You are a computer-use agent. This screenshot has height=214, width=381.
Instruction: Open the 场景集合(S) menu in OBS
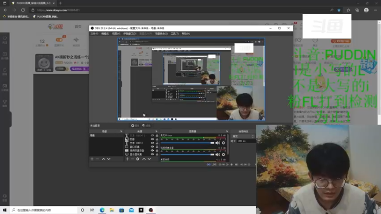(161, 34)
